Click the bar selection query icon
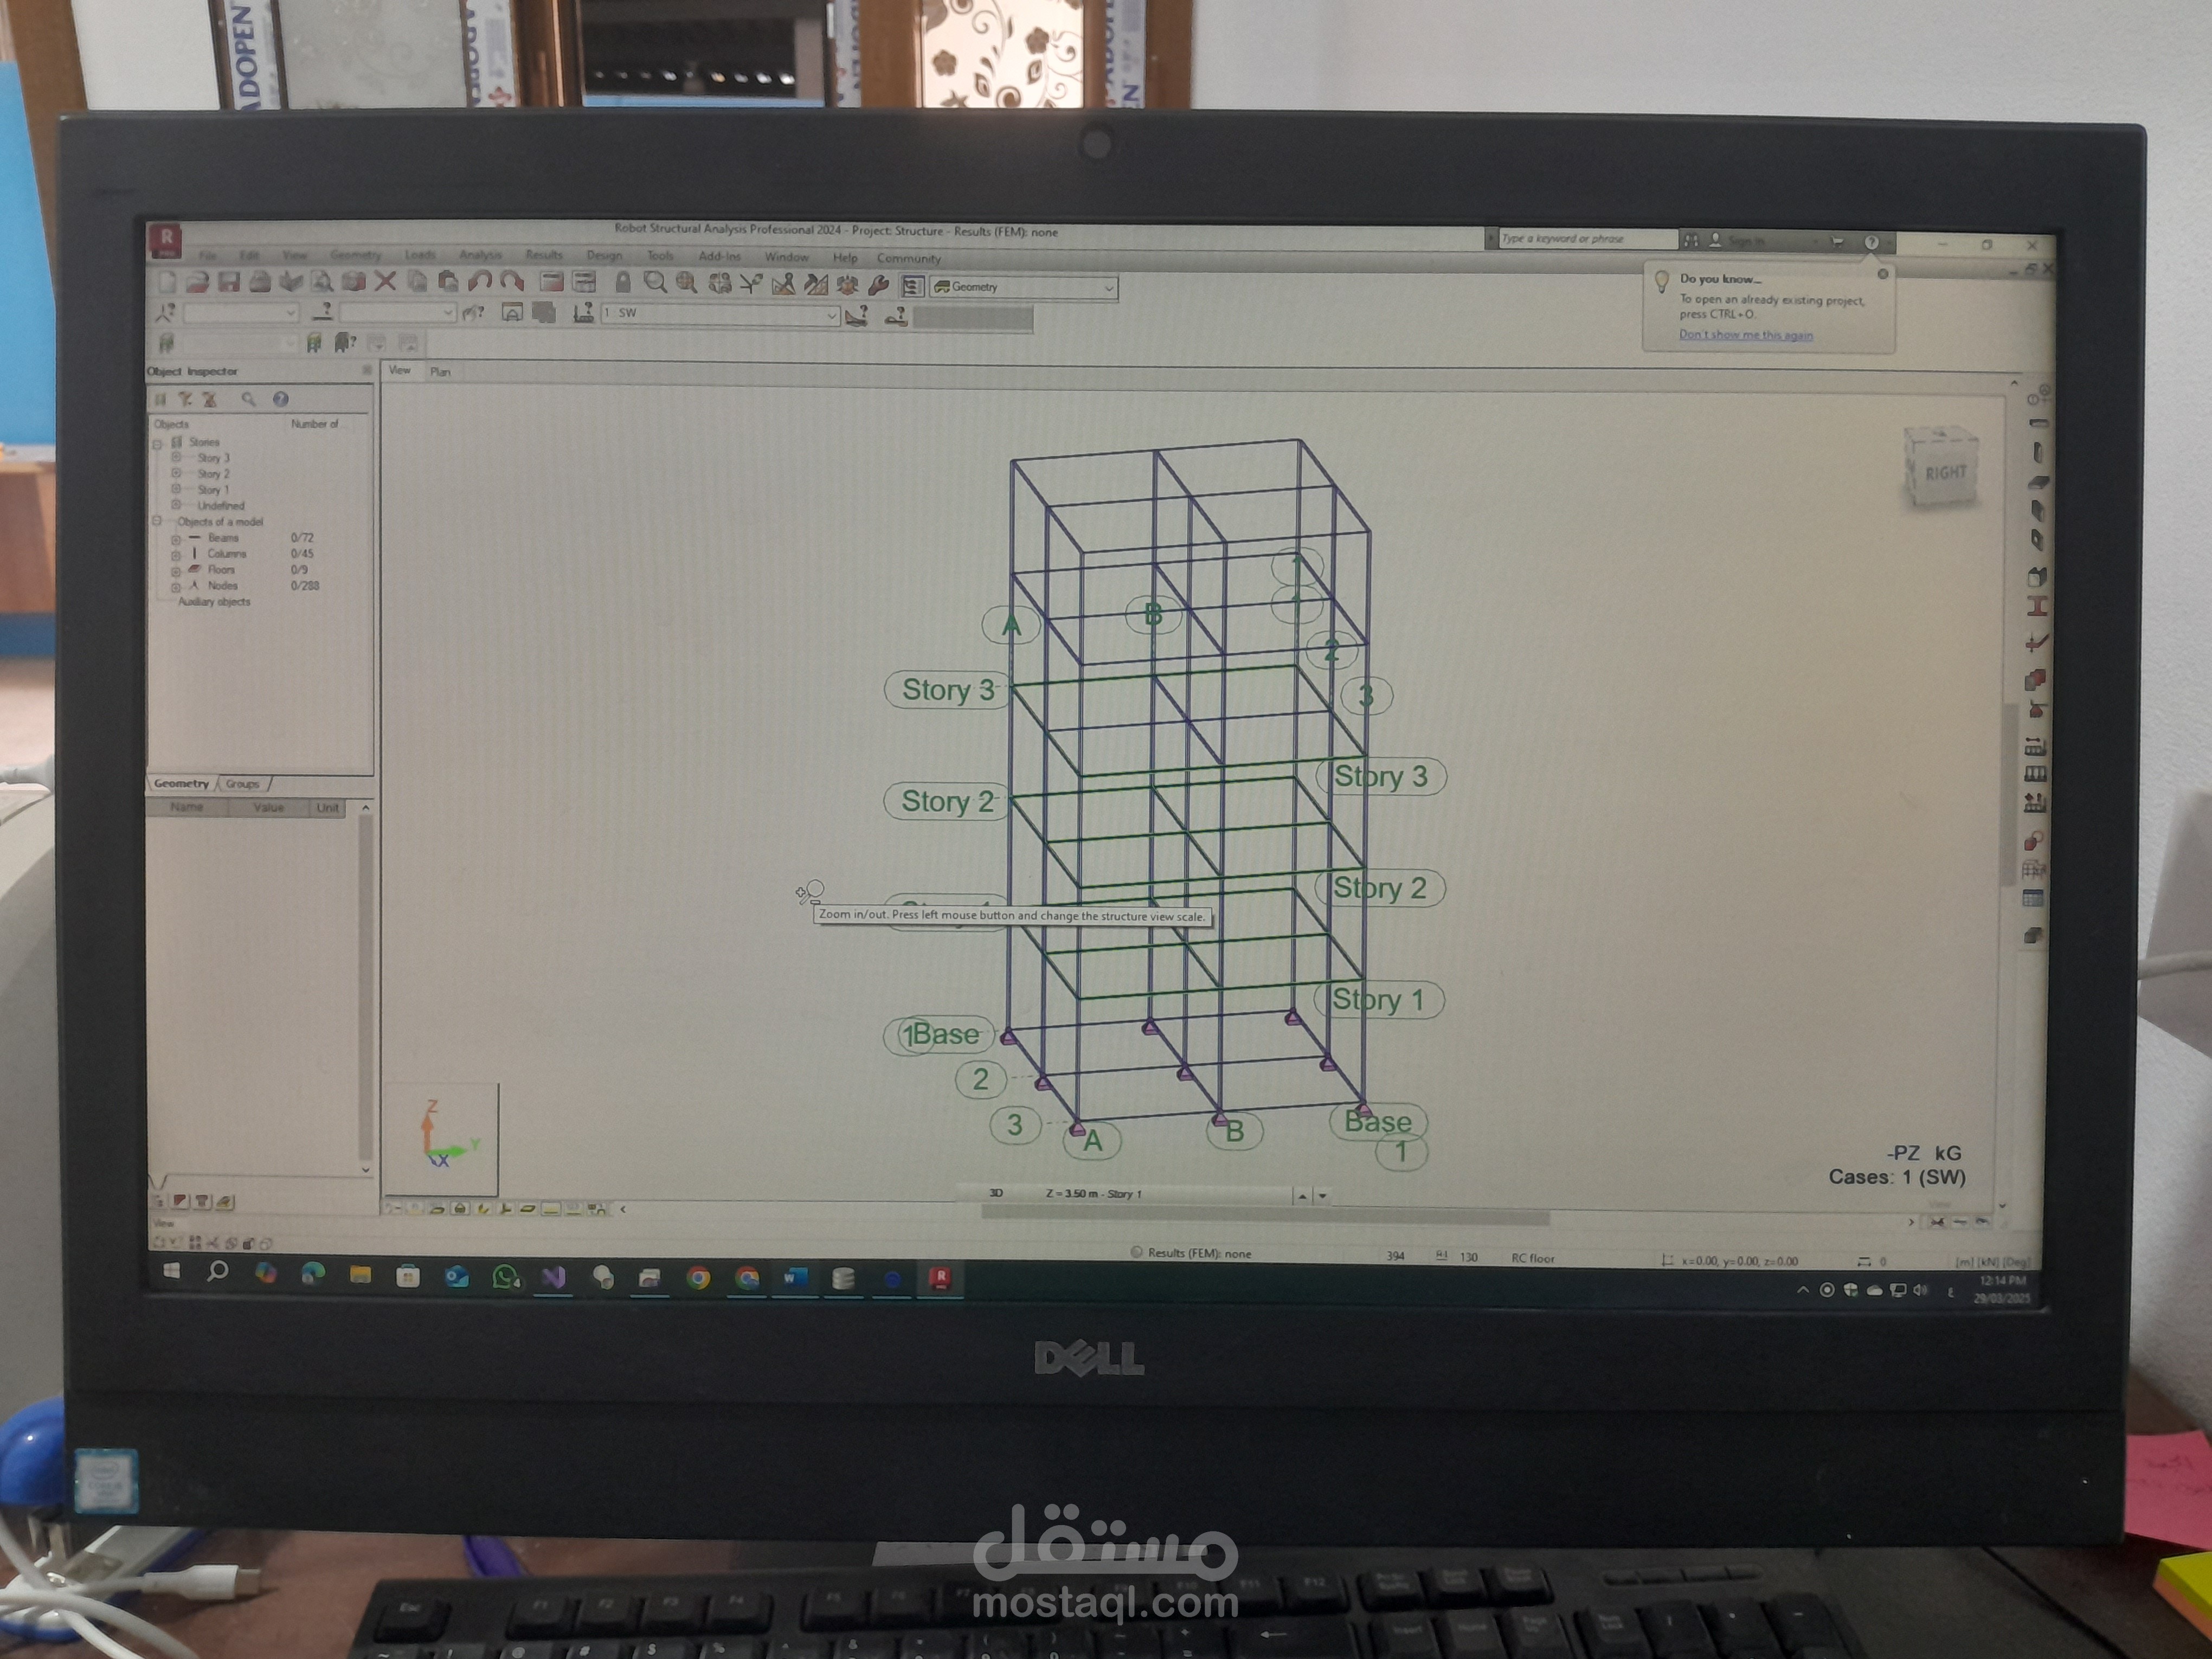The image size is (2212, 1659). 322,312
